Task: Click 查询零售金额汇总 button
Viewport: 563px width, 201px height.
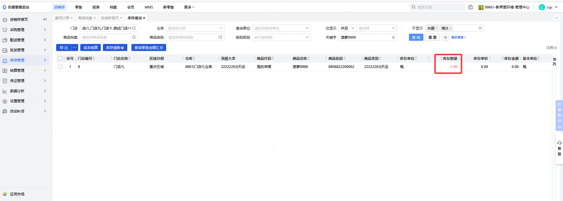Action: pyautogui.click(x=149, y=47)
